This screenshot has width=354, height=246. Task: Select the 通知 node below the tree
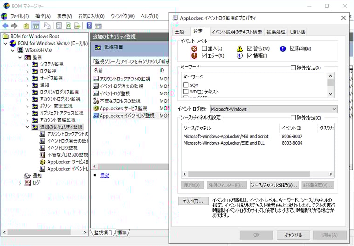(x=37, y=176)
